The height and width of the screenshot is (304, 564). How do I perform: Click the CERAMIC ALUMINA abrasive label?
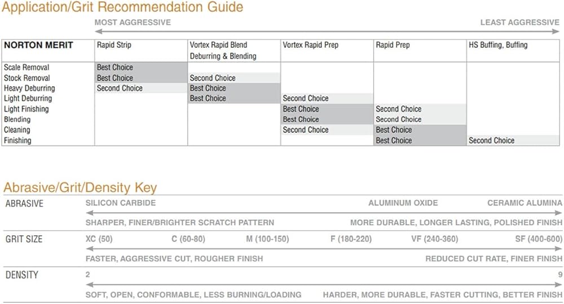click(525, 203)
